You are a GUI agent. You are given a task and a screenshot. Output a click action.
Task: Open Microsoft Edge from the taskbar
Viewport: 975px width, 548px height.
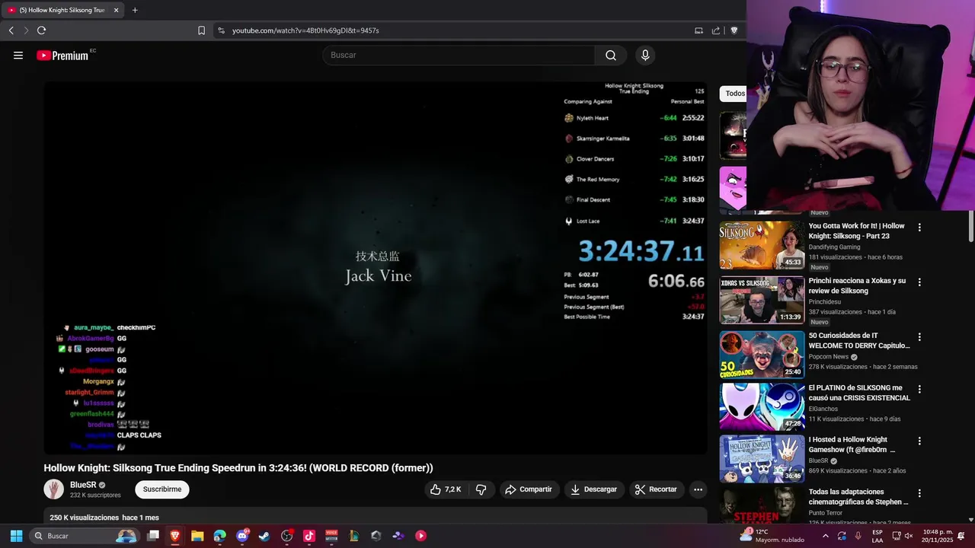point(219,536)
